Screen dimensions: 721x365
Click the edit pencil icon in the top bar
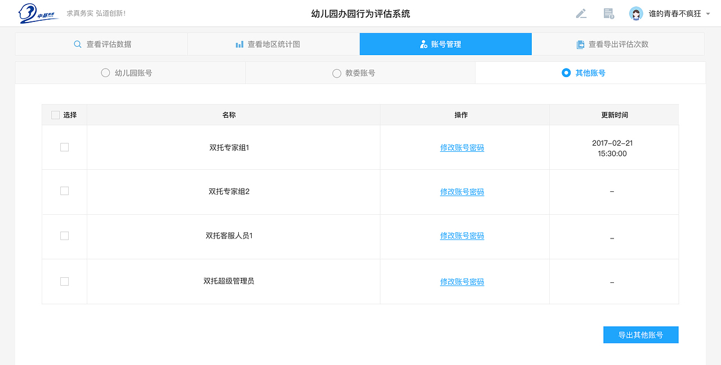point(581,13)
